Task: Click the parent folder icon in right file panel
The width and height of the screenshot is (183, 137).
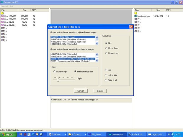Action: click(136, 13)
